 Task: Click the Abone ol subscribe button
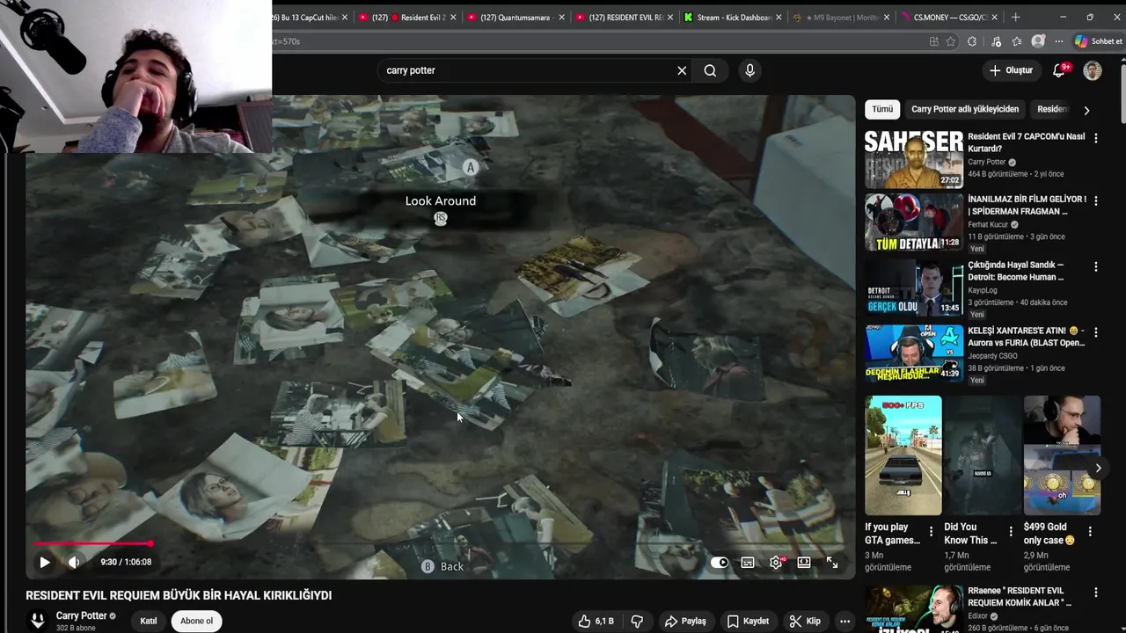coord(196,621)
